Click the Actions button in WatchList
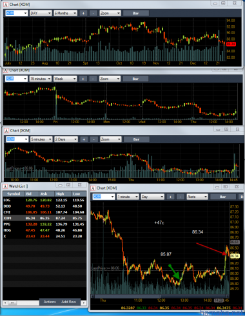The width and height of the screenshot is (245, 316). coord(50,302)
